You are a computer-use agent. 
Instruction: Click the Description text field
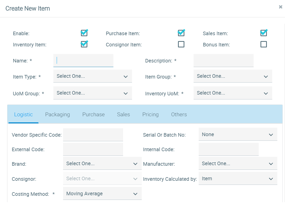tap(223, 61)
